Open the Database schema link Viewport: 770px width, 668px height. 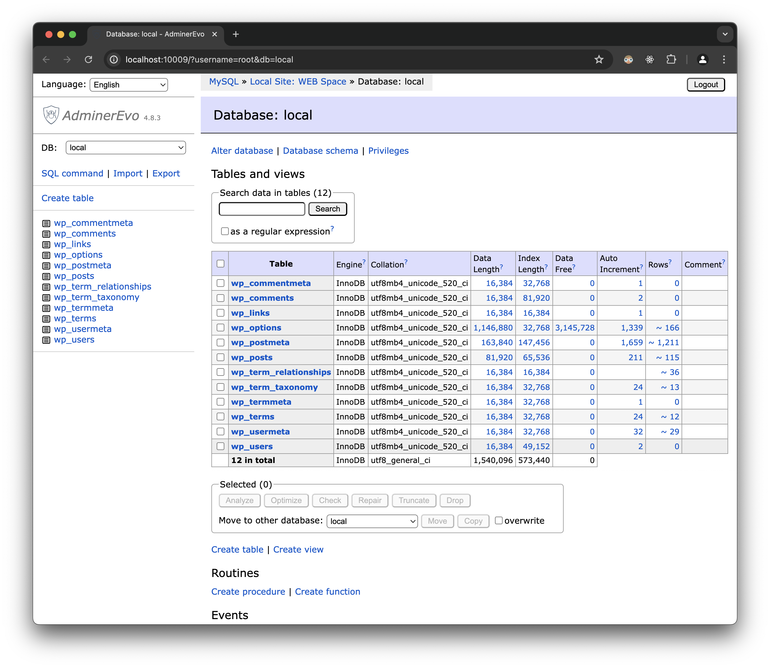320,151
